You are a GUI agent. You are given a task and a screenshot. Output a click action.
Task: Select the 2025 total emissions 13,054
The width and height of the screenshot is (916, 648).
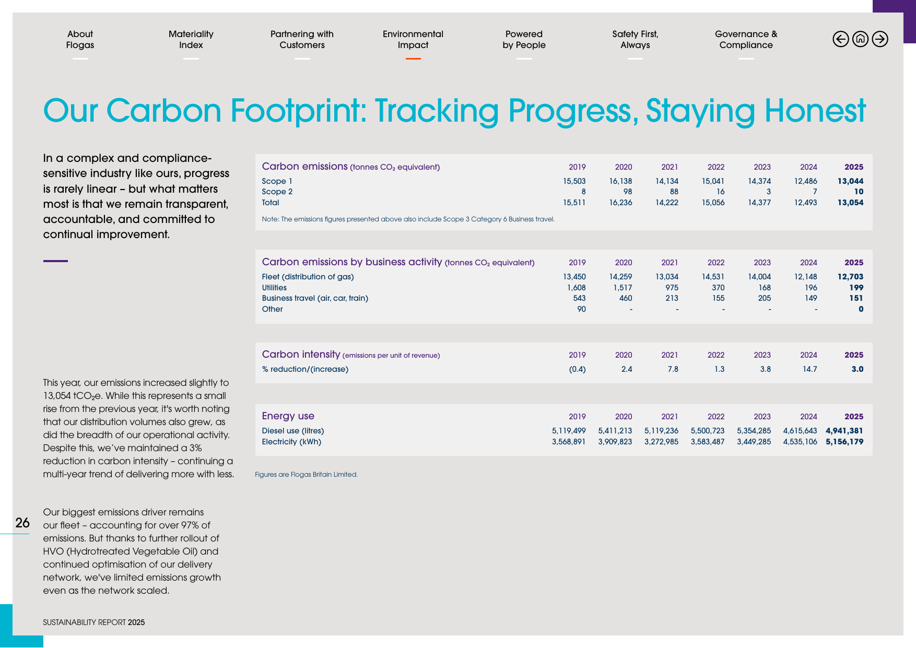coord(850,203)
